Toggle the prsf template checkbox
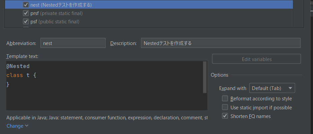The image size is (313, 134). [26, 13]
